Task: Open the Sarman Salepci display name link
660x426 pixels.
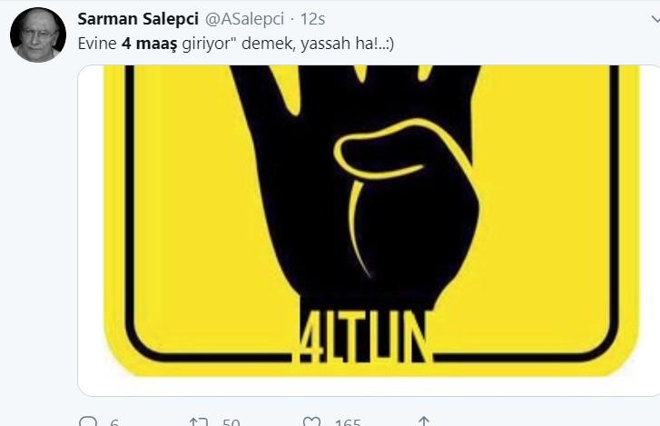Action: tap(139, 20)
